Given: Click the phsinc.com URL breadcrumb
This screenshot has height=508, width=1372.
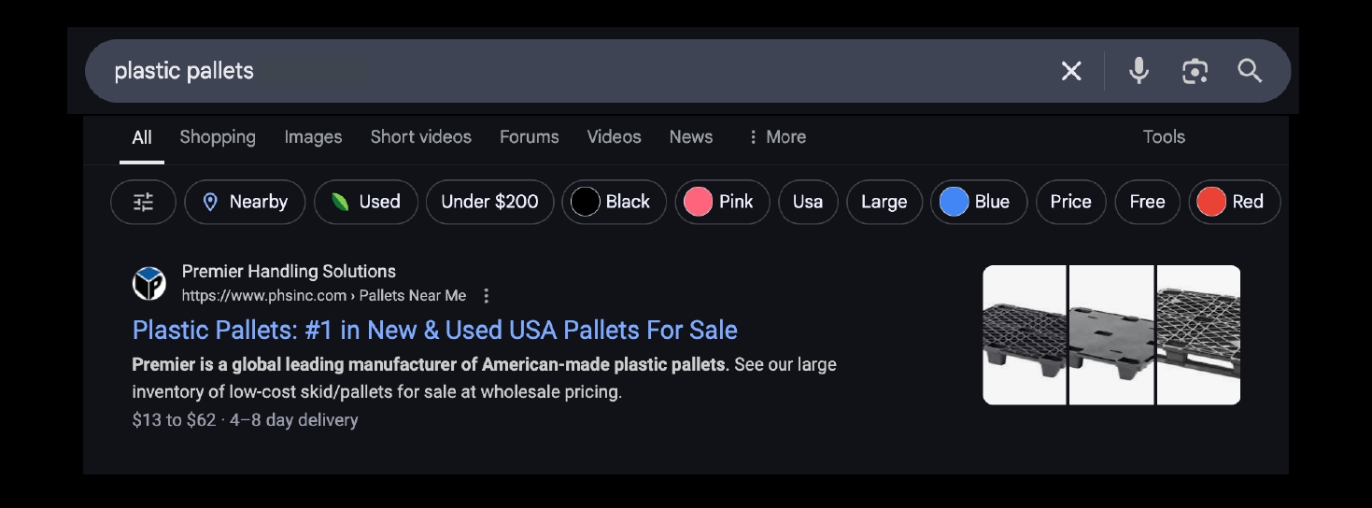Looking at the screenshot, I should [324, 296].
